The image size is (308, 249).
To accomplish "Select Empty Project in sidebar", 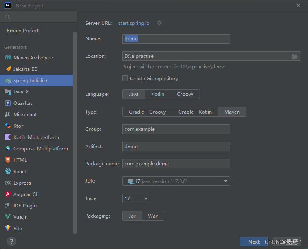I will [23, 31].
